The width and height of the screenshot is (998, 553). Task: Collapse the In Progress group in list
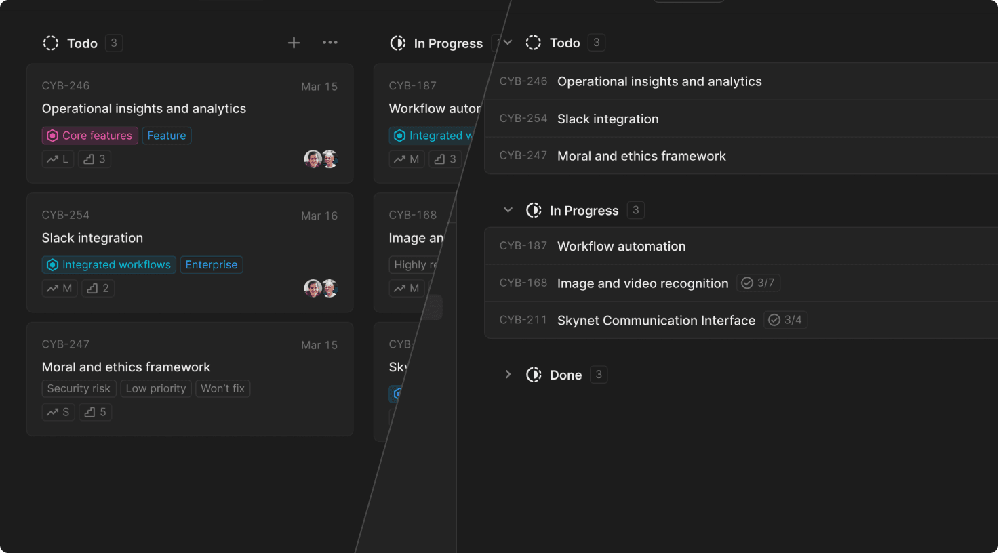coord(508,211)
